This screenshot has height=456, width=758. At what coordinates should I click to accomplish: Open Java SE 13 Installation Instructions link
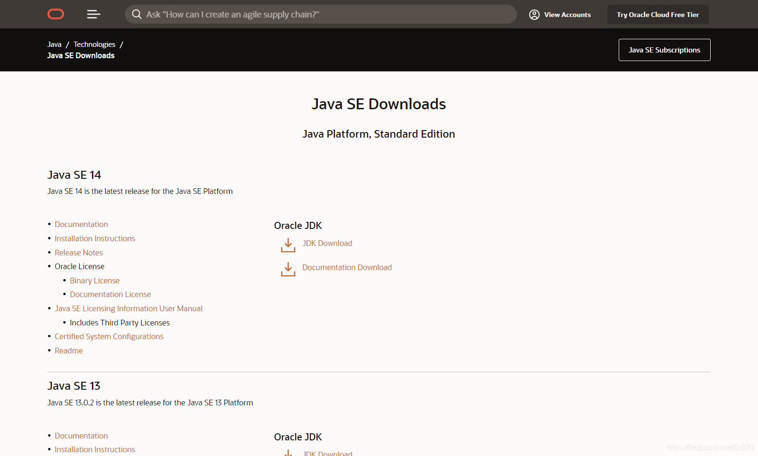coord(95,449)
